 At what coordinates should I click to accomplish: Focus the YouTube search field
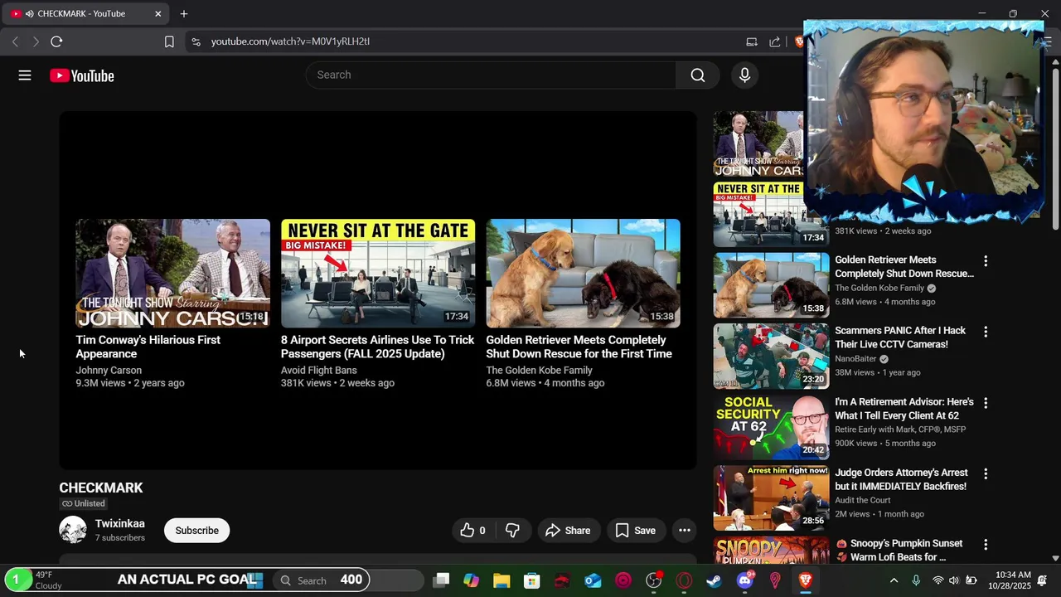tap(492, 75)
